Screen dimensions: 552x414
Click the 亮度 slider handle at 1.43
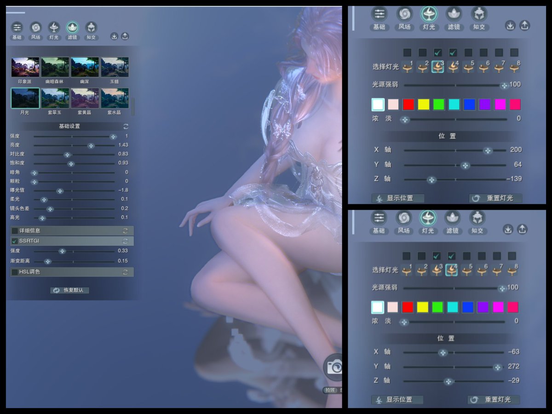coord(91,145)
